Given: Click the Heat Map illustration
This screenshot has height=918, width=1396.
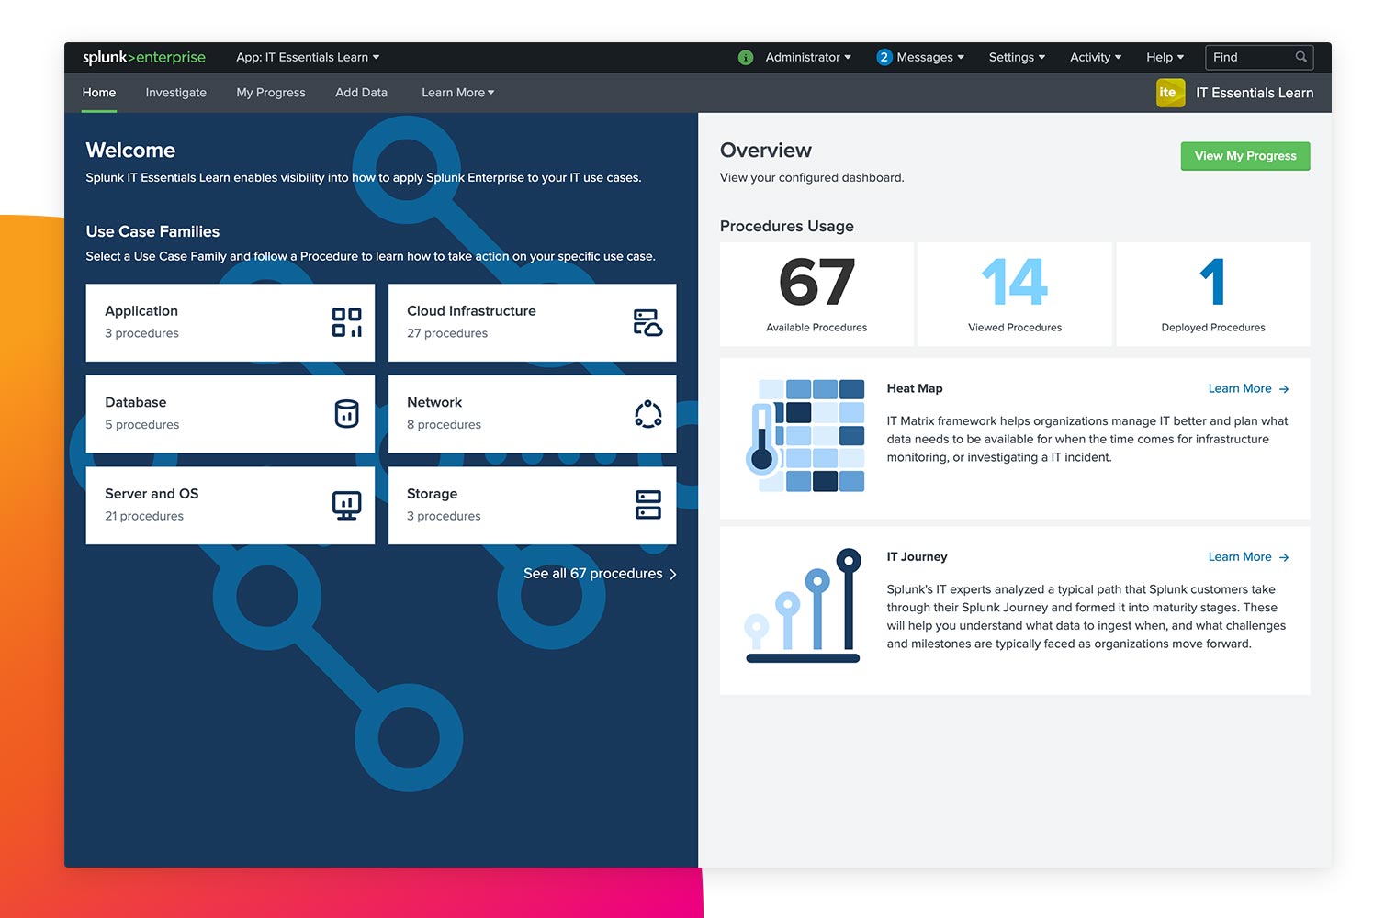Looking at the screenshot, I should (805, 435).
